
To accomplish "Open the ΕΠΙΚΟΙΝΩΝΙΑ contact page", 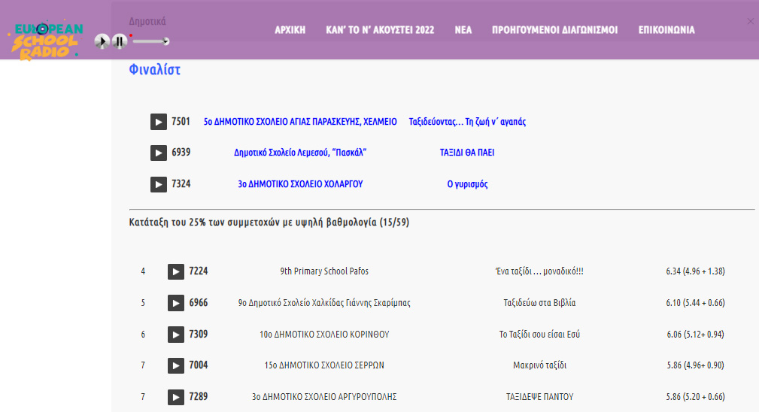I will pos(666,31).
